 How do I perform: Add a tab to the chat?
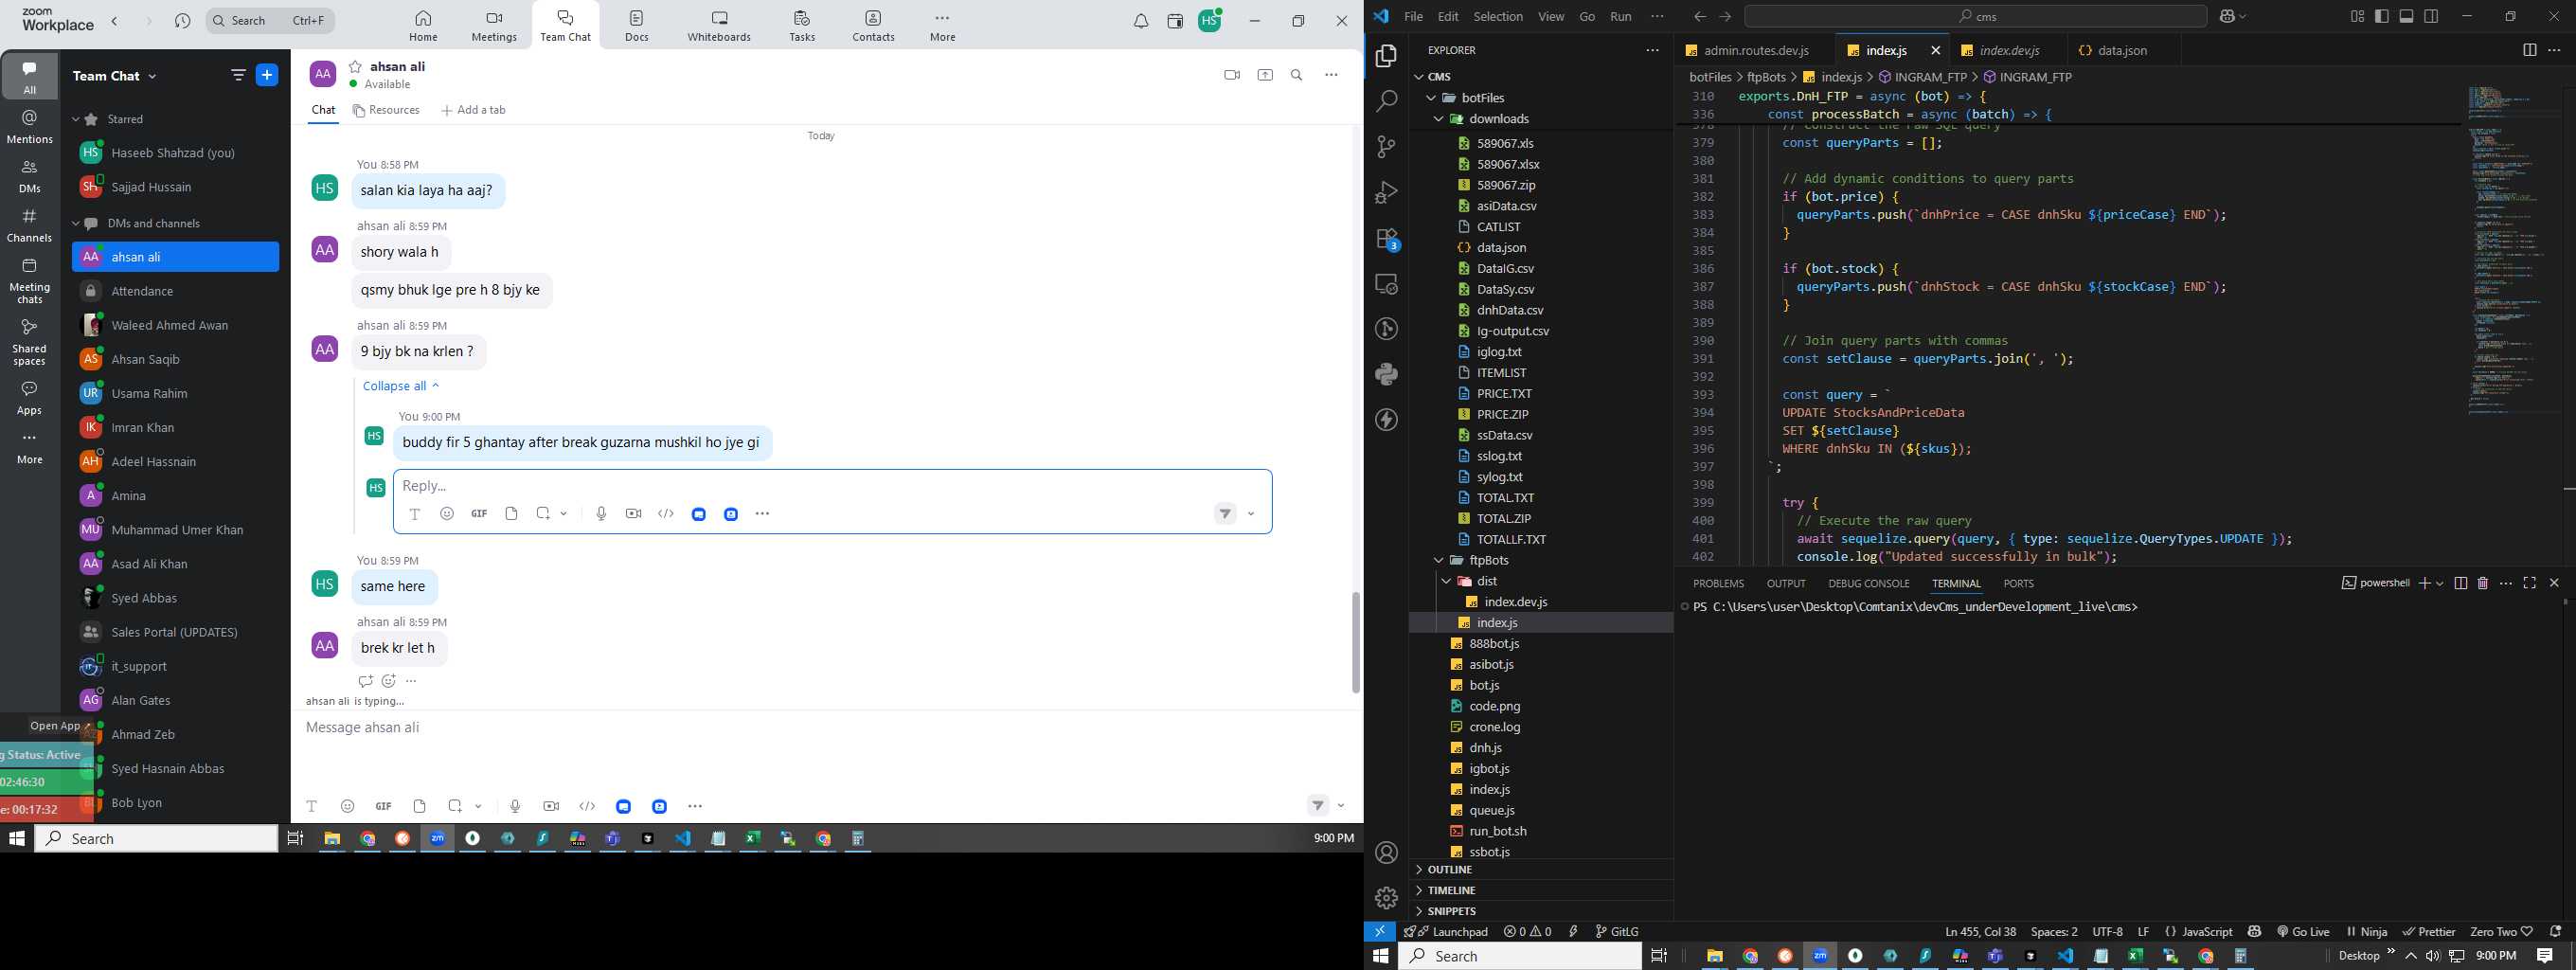(x=473, y=110)
